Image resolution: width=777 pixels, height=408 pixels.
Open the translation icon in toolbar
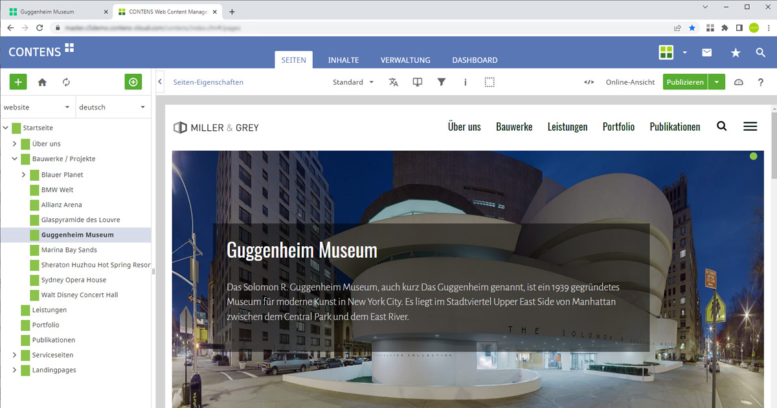[x=393, y=82]
